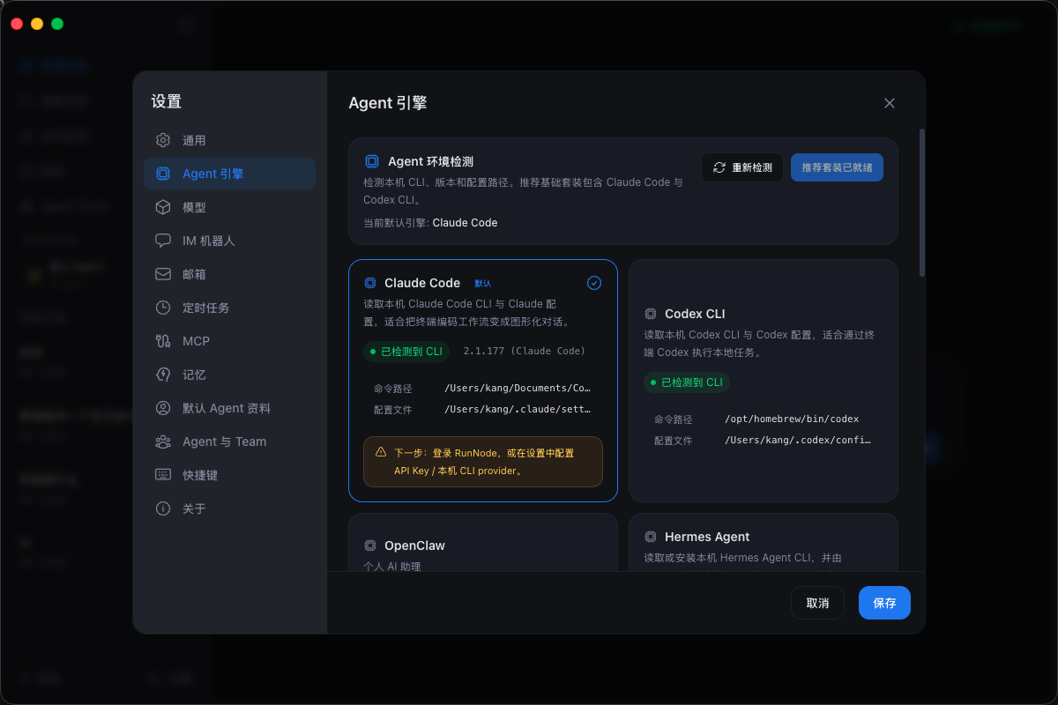1058x705 pixels.
Task: Click the gear icon beside 通用
Action: 163,140
